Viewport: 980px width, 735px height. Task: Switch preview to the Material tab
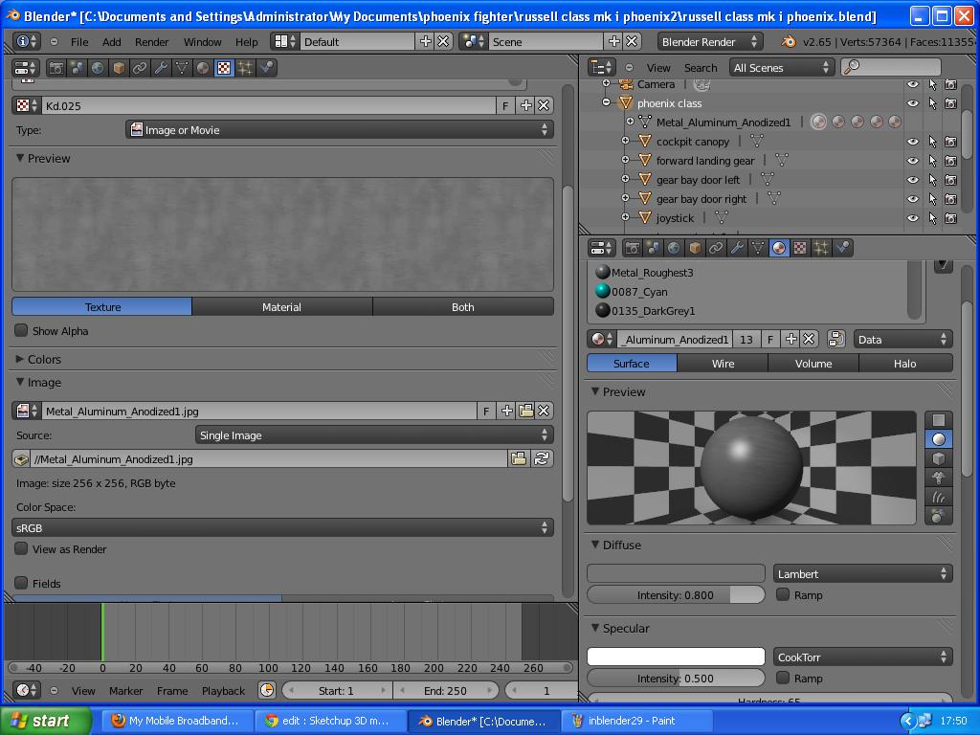[x=281, y=307]
